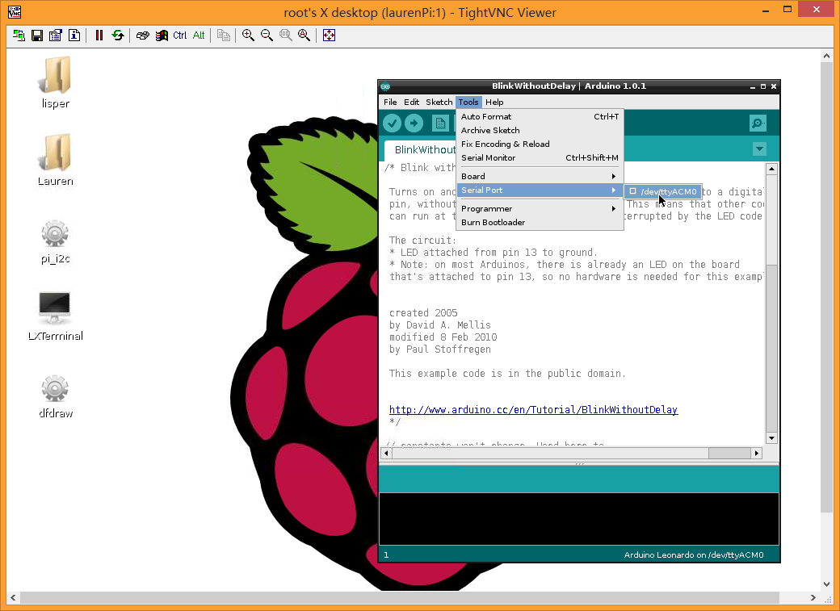Close the open Tools menu
The width and height of the screenshot is (840, 611).
[x=468, y=102]
